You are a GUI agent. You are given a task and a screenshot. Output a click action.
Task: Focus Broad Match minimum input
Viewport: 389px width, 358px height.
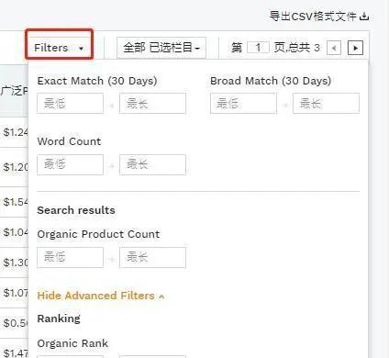[x=243, y=104]
